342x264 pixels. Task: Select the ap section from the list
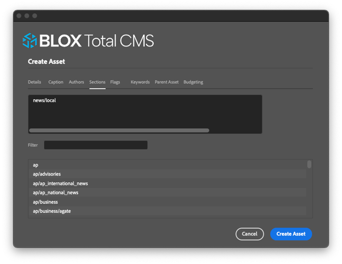coord(35,165)
